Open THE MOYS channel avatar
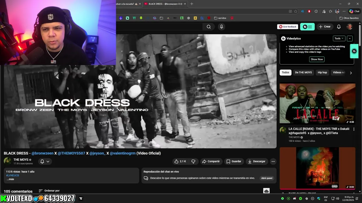Screen dimensions: 362x203 [8, 161]
